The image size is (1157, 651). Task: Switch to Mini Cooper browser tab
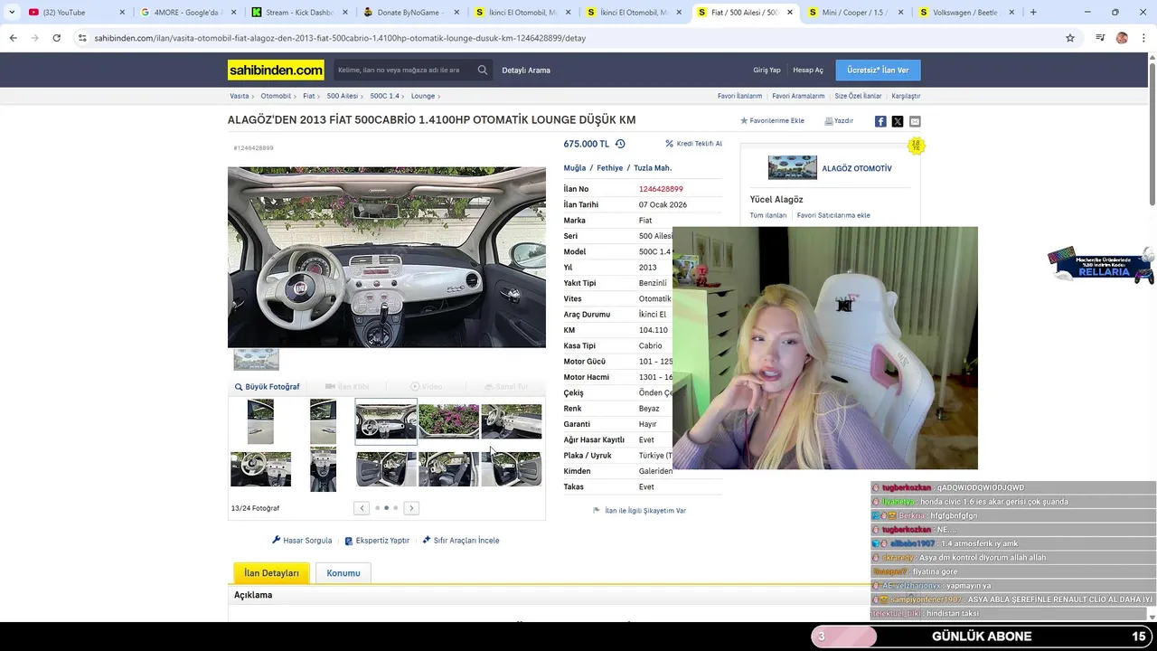point(854,13)
